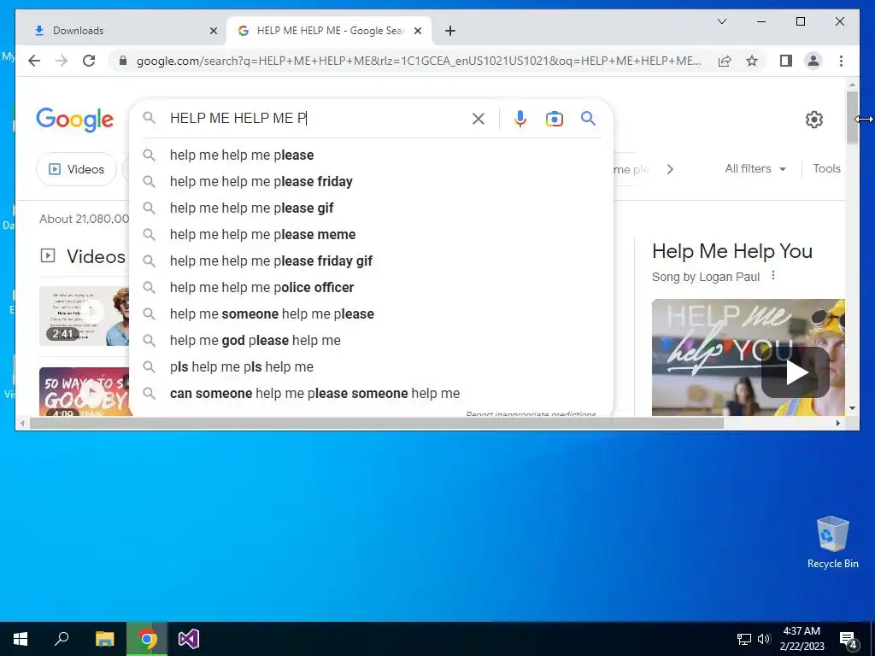Screen dimensions: 875x656
Task: Bookmark this page with the star
Action: tap(752, 61)
